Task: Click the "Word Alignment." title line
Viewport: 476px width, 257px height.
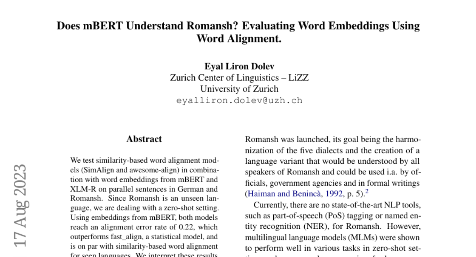Action: pos(239,39)
